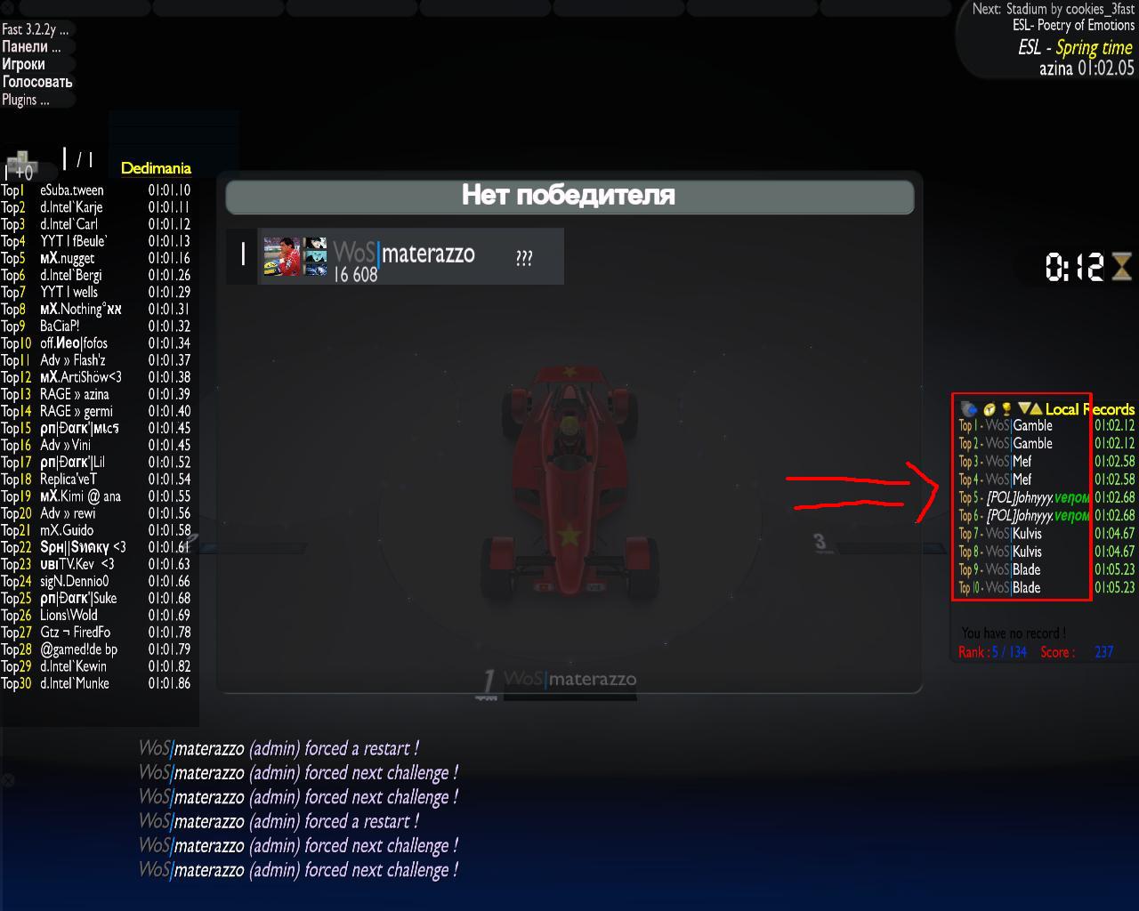1139x911 pixels.
Task: Select Local Records row Top 7 Kulvis
Action: pos(1046,533)
